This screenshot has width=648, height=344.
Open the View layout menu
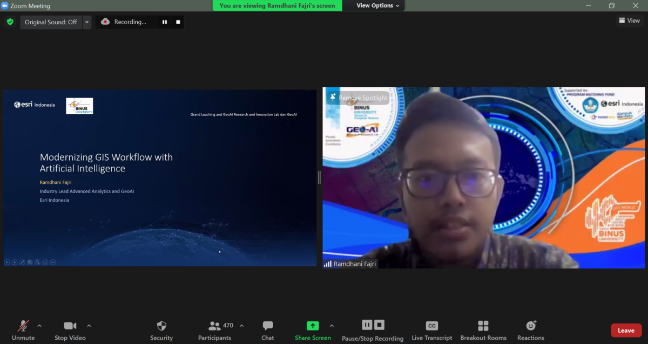(630, 20)
